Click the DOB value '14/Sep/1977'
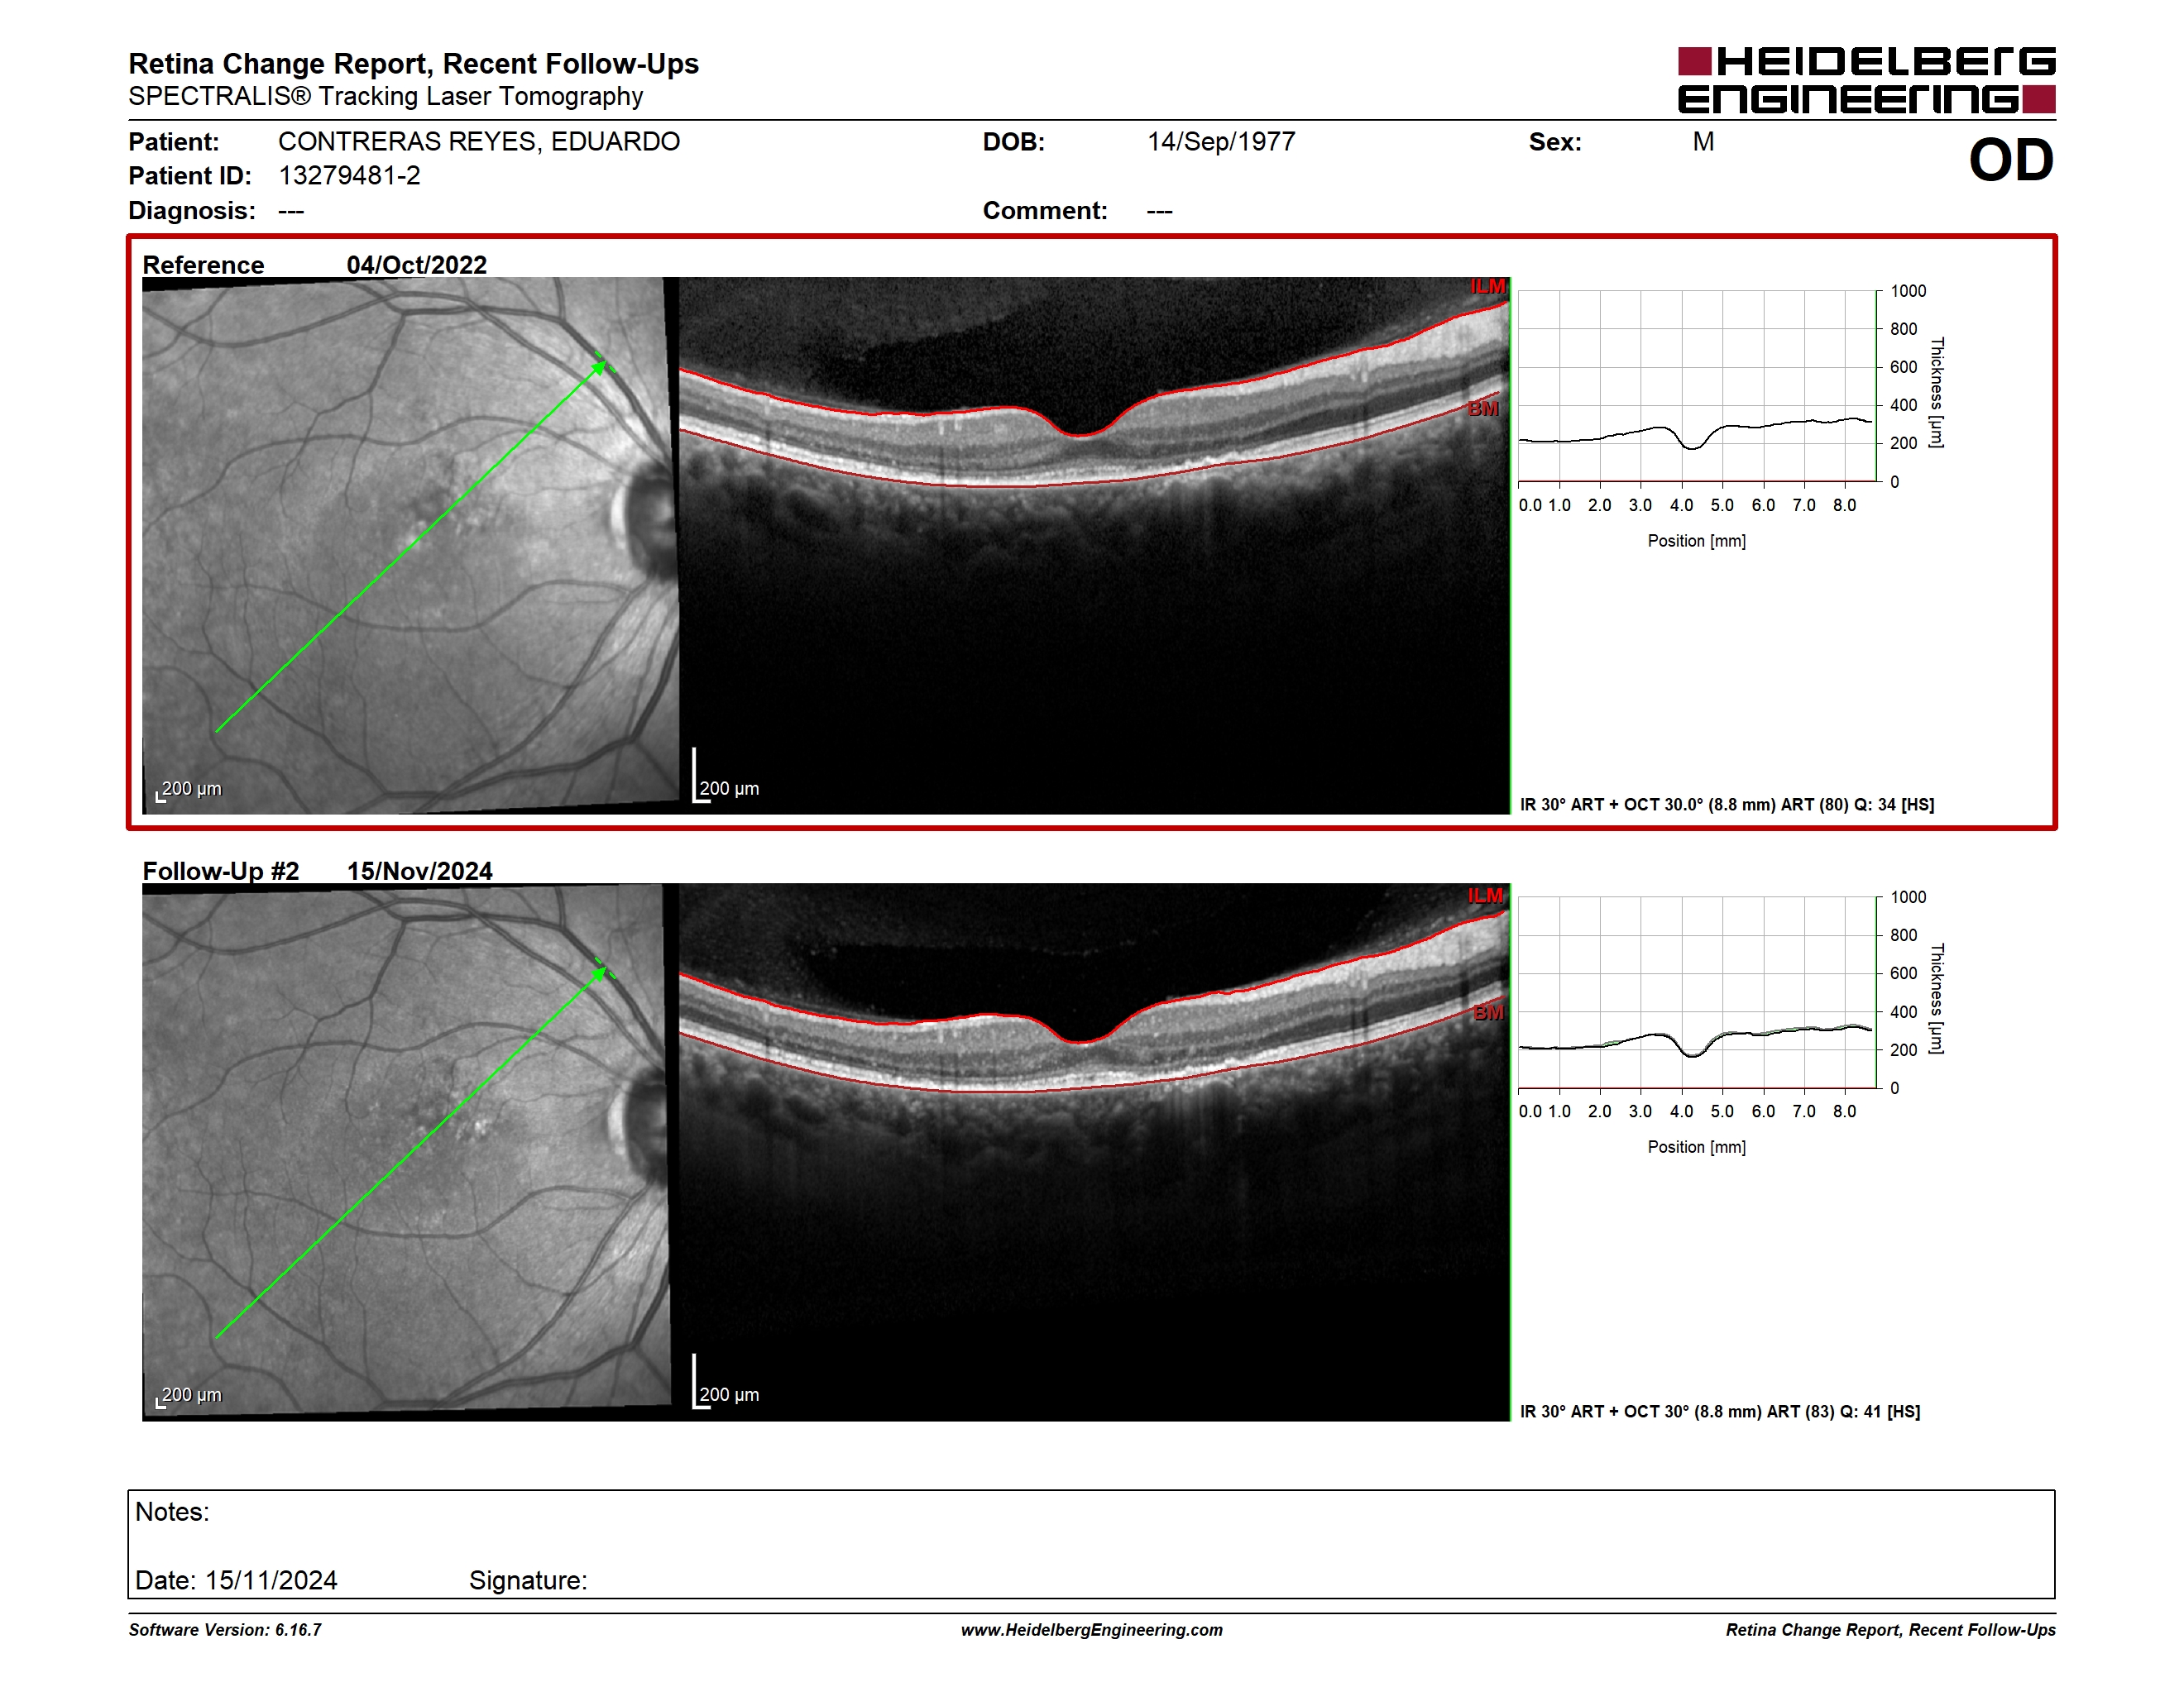The width and height of the screenshot is (2184, 1687). click(x=1221, y=142)
